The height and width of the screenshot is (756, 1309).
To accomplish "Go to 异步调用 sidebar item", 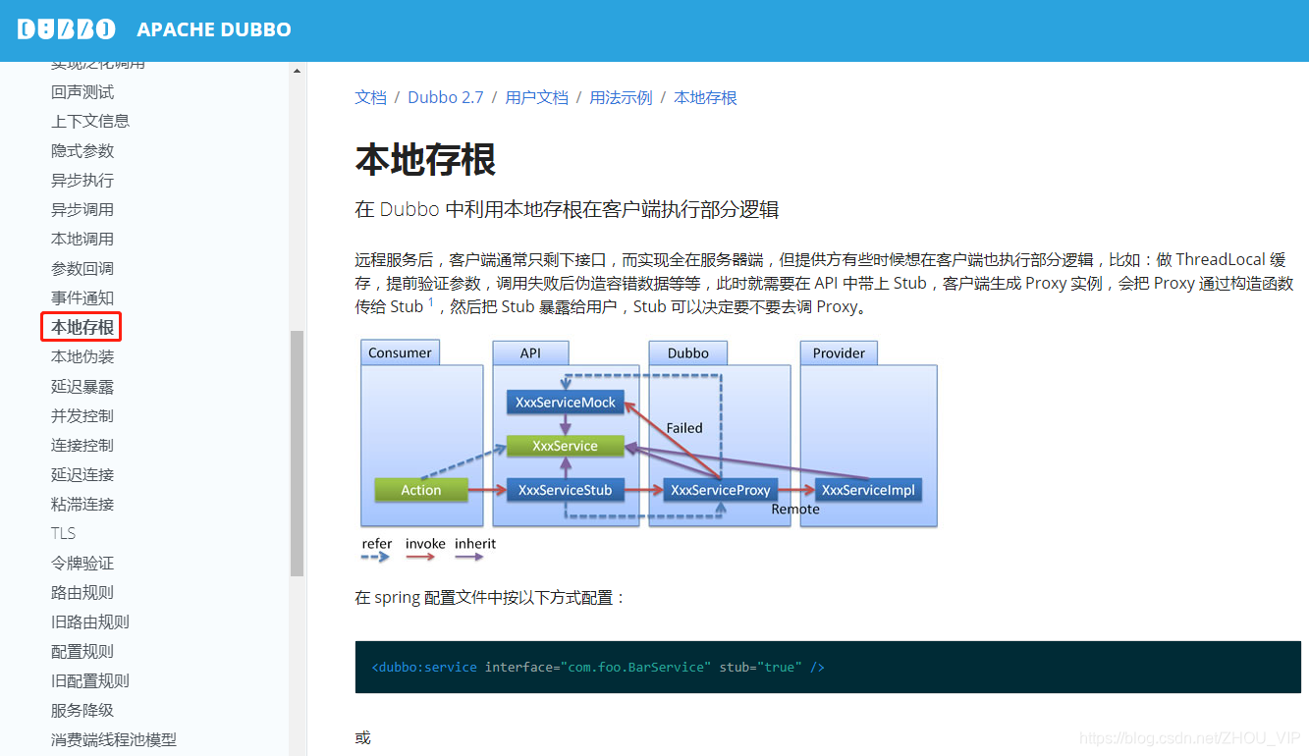I will pyautogui.click(x=82, y=209).
